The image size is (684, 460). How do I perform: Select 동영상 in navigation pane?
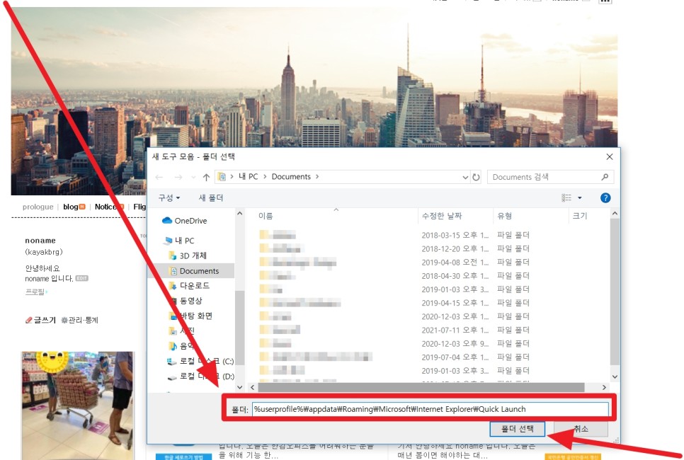pos(186,301)
